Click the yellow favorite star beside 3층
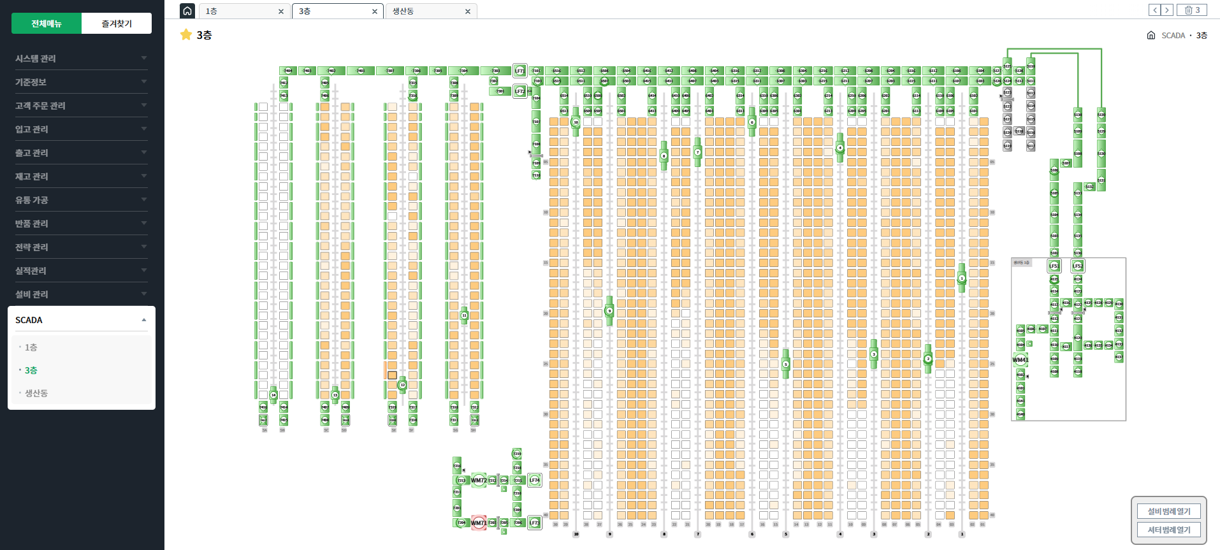1220x550 pixels. pyautogui.click(x=186, y=34)
